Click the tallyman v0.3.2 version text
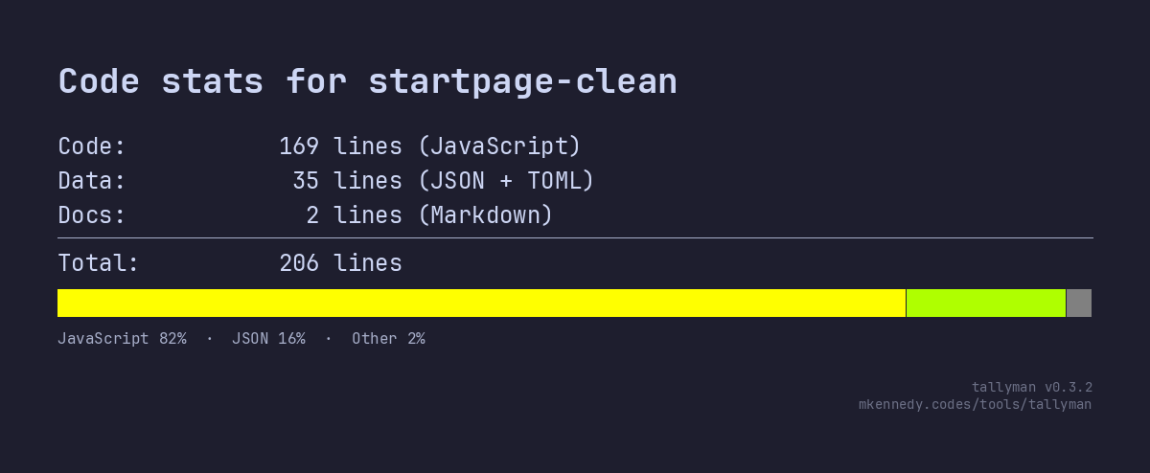 click(1031, 387)
